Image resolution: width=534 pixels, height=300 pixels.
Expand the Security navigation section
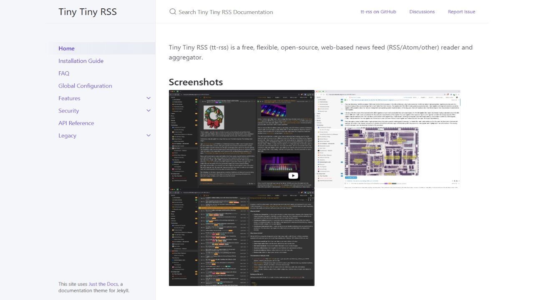point(149,111)
